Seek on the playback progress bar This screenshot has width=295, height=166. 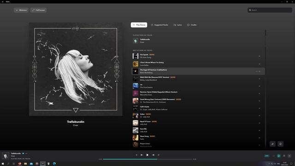pyautogui.click(x=147, y=159)
